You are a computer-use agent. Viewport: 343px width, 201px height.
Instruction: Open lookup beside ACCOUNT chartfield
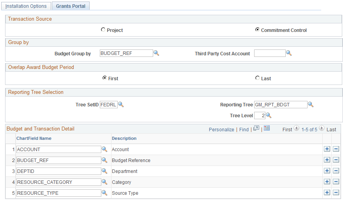tap(104, 149)
